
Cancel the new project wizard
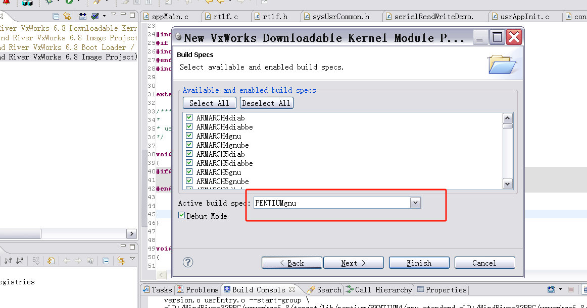tap(485, 263)
